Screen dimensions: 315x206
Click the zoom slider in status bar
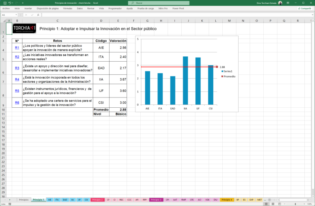pyautogui.click(x=296, y=204)
